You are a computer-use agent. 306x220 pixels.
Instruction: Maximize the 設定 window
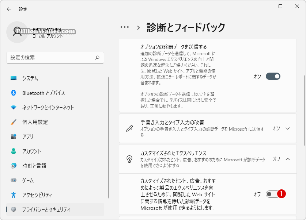[280, 6]
